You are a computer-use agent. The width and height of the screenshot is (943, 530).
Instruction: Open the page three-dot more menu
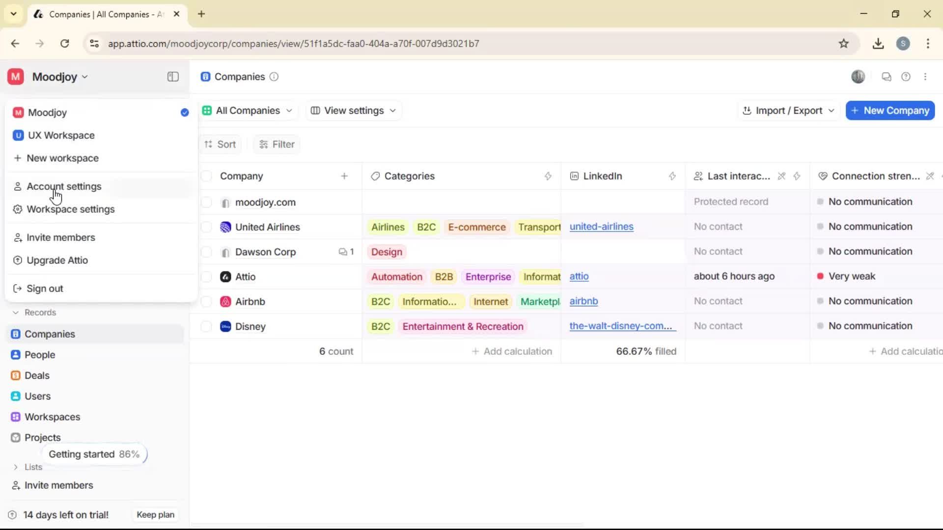click(x=925, y=77)
